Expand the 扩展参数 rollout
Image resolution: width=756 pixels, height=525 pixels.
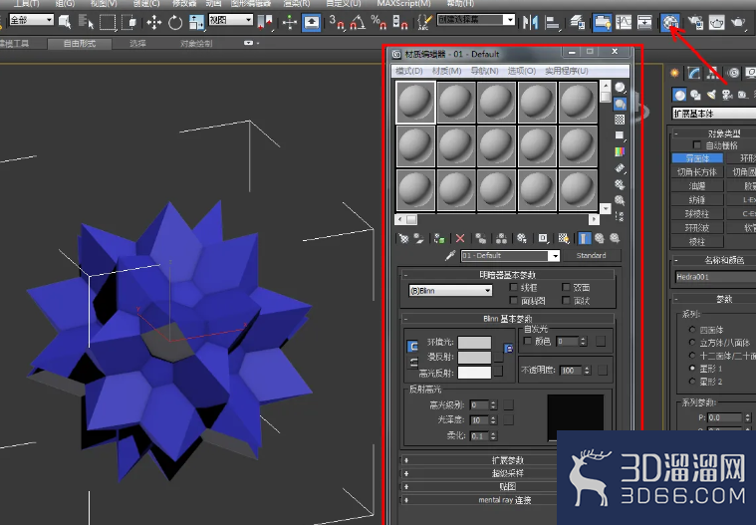coord(507,460)
